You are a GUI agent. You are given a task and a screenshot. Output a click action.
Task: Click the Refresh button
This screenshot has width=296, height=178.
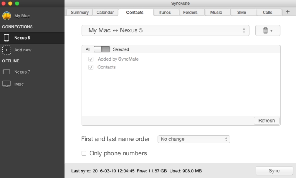267,121
